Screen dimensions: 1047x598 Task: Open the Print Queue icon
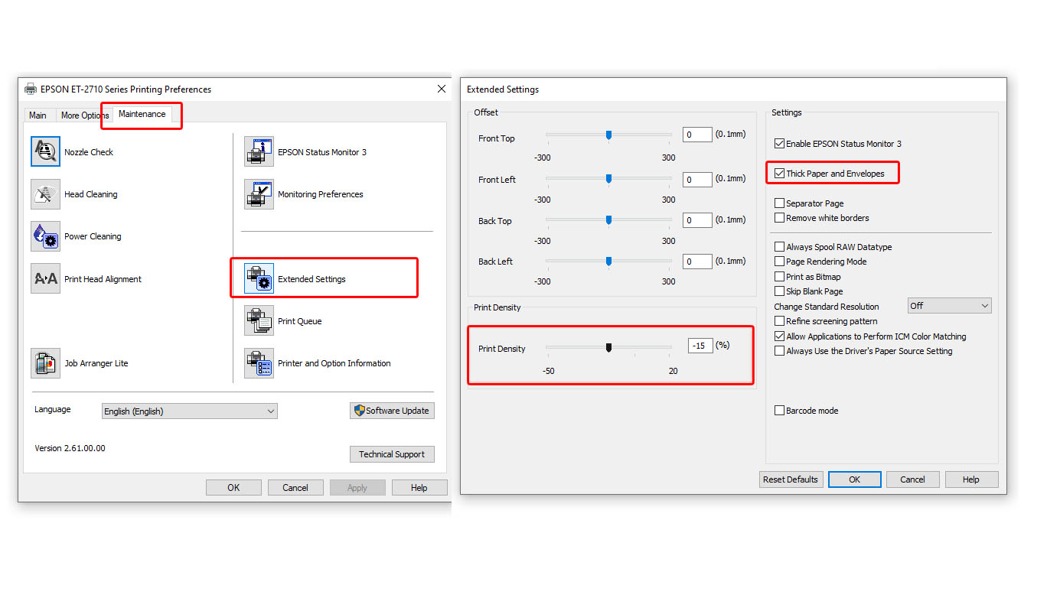click(x=259, y=321)
